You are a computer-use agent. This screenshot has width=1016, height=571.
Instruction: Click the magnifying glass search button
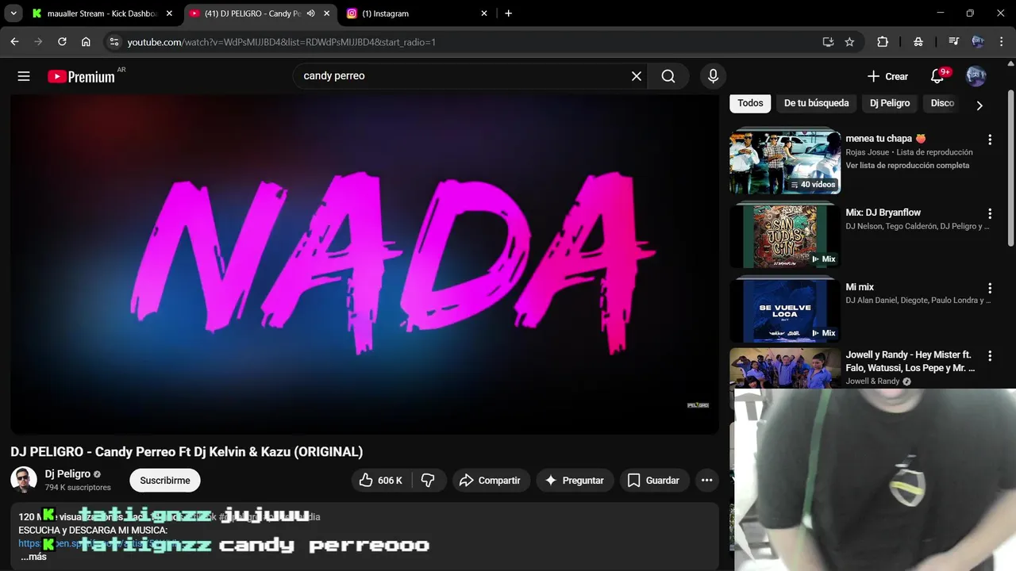click(668, 76)
